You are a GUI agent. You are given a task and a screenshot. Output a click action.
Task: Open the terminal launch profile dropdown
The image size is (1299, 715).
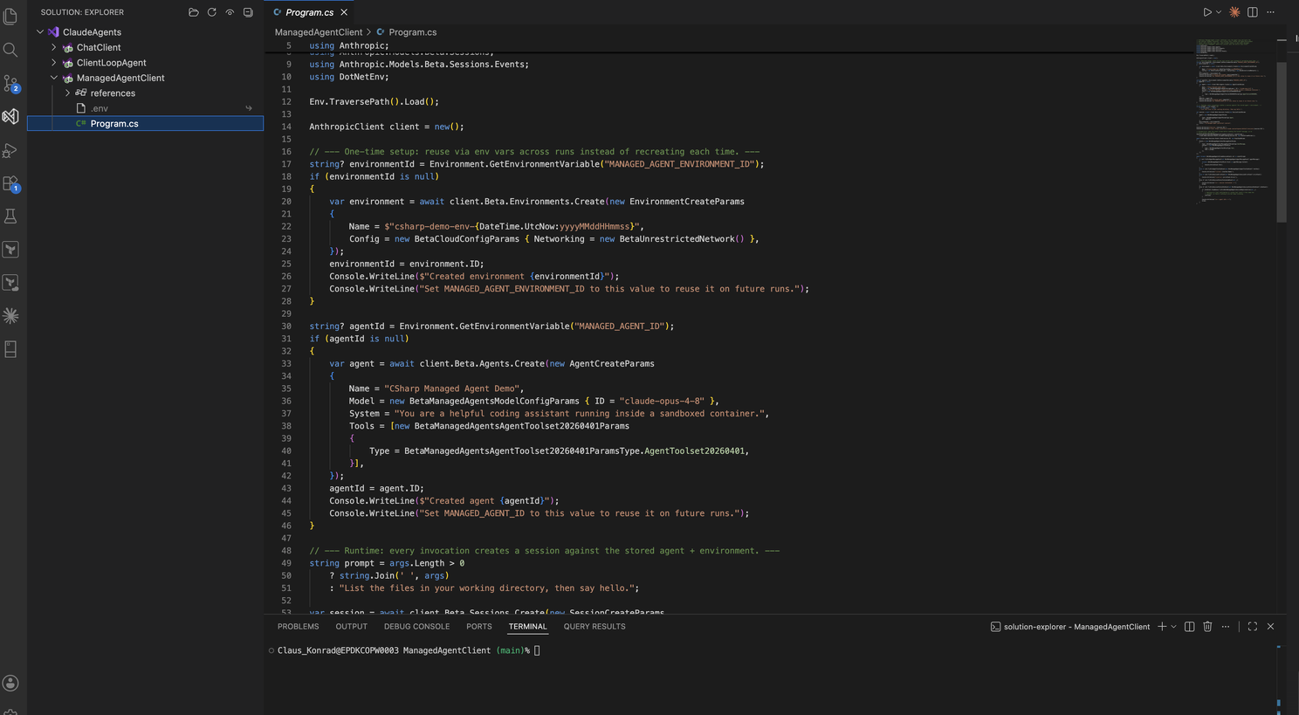tap(1173, 627)
